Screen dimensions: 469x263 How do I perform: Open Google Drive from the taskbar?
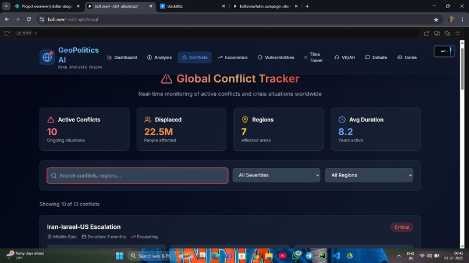(349, 256)
